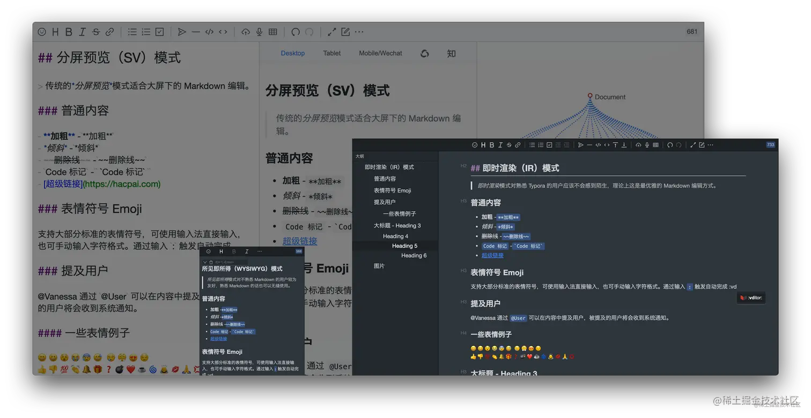
Task: Select outline item Heading 6
Action: click(x=414, y=256)
